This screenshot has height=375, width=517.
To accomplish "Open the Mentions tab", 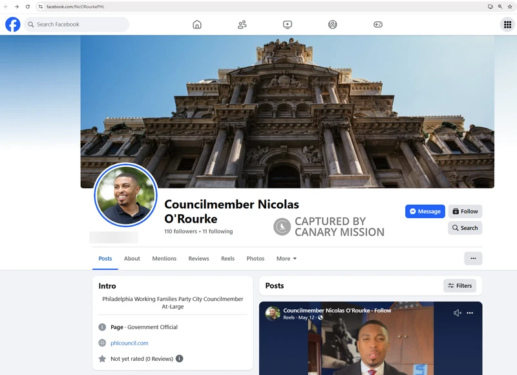I will [164, 258].
